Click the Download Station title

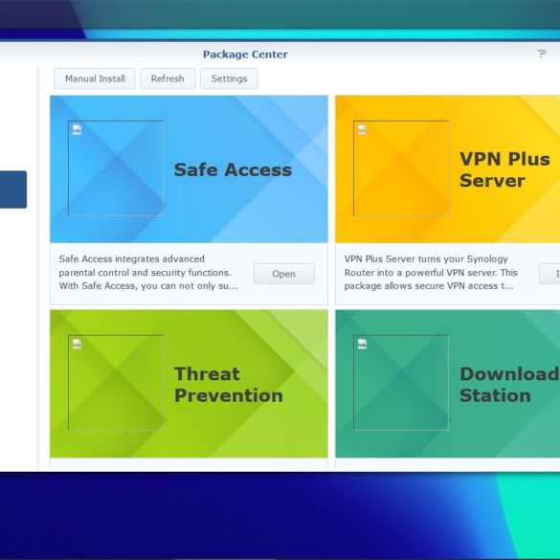(509, 385)
